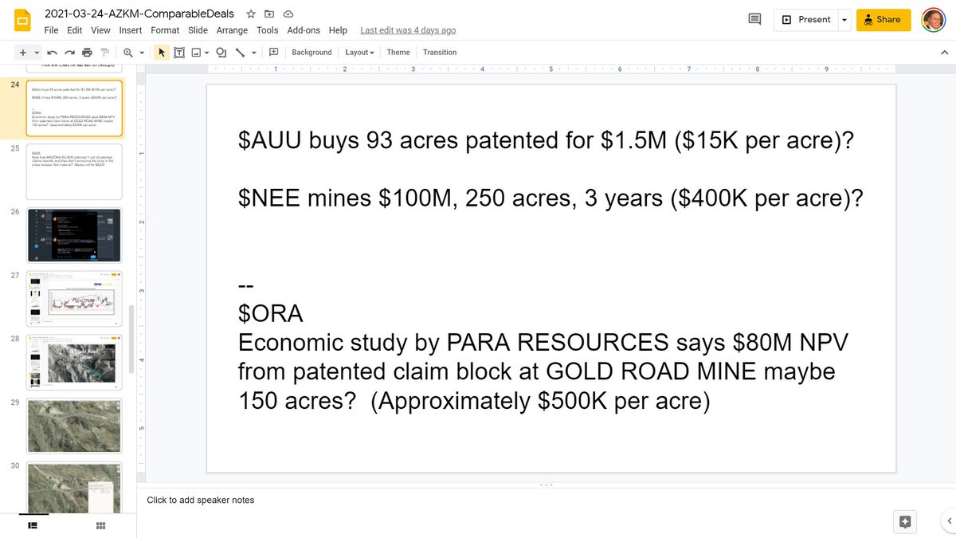This screenshot has height=538, width=956.
Task: Select slide 28 thumbnail
Action: (74, 362)
